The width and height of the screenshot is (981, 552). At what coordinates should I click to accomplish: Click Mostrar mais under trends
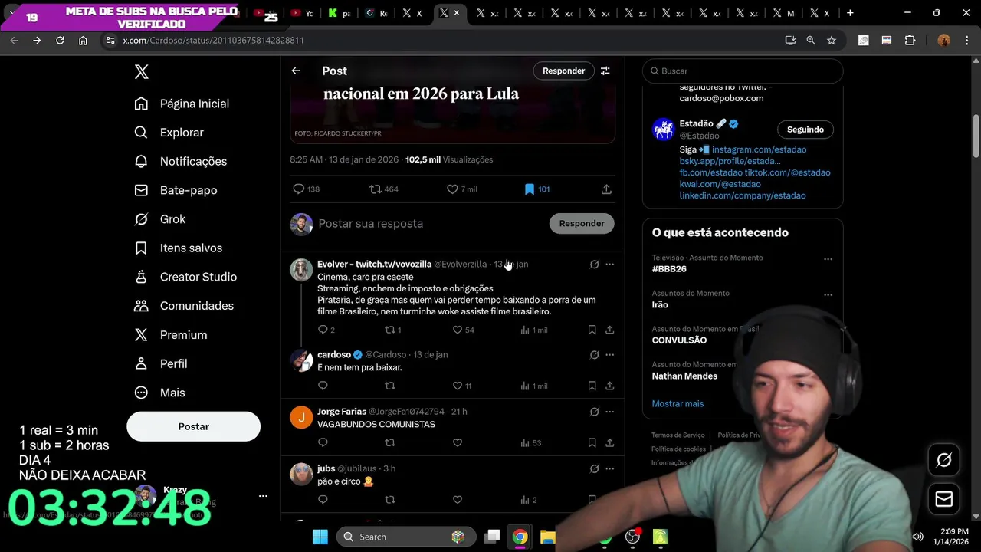pos(678,404)
